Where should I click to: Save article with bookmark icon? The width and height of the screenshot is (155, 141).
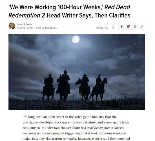[x=113, y=24]
